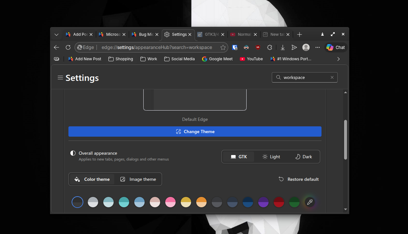408x234 pixels.
Task: Open the Extensions puzzle icon
Action: coord(270,47)
